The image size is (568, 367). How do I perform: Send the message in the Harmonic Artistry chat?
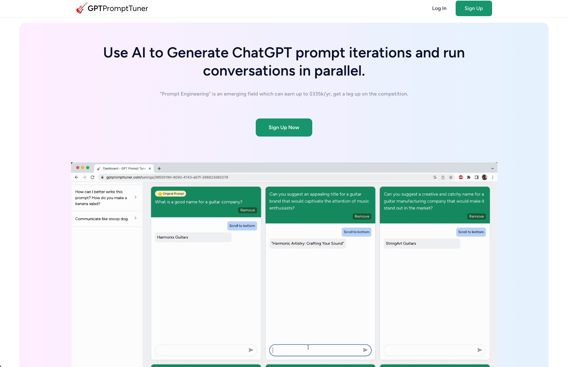tap(365, 350)
